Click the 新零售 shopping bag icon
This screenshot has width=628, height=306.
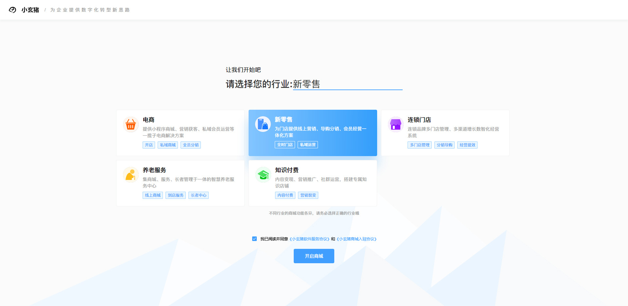(x=263, y=124)
